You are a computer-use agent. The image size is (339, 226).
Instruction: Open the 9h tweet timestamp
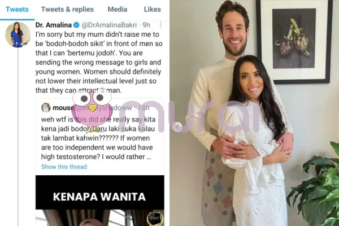click(x=146, y=25)
